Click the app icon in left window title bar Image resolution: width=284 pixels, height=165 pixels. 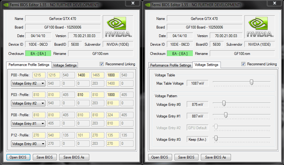click(6, 5)
